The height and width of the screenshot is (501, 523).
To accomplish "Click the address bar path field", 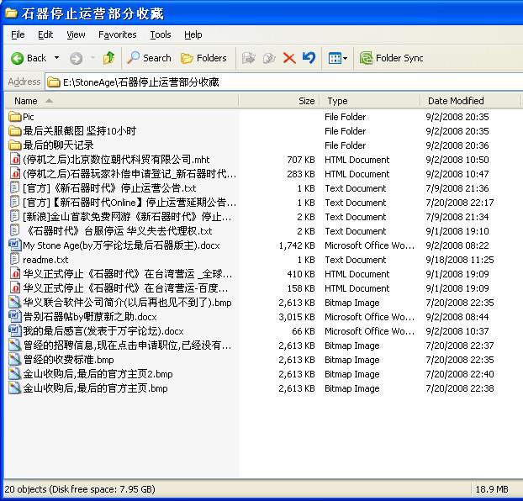I will (283, 82).
